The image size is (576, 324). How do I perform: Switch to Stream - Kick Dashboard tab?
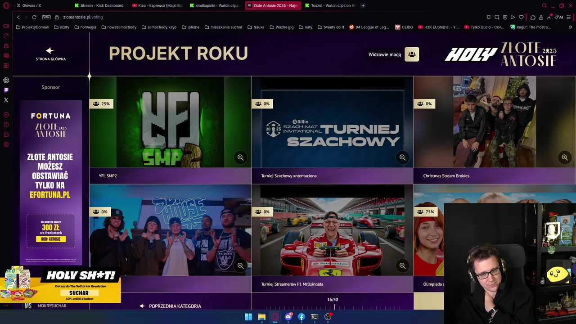[101, 5]
